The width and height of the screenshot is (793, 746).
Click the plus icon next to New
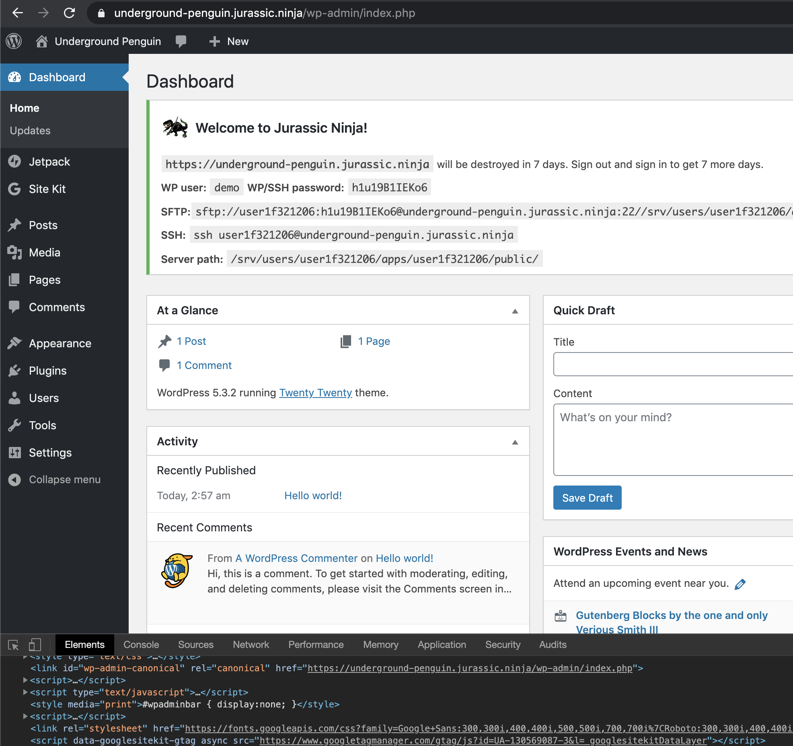point(214,41)
